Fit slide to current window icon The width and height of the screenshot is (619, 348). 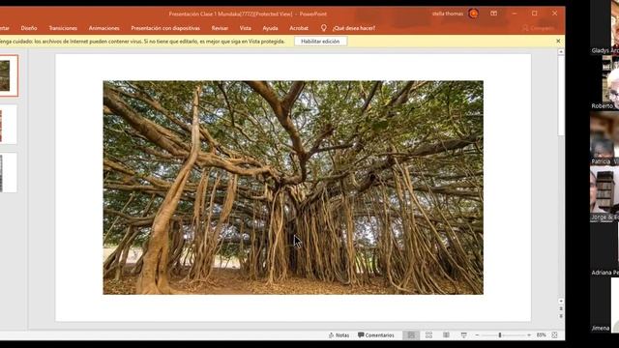click(x=554, y=335)
